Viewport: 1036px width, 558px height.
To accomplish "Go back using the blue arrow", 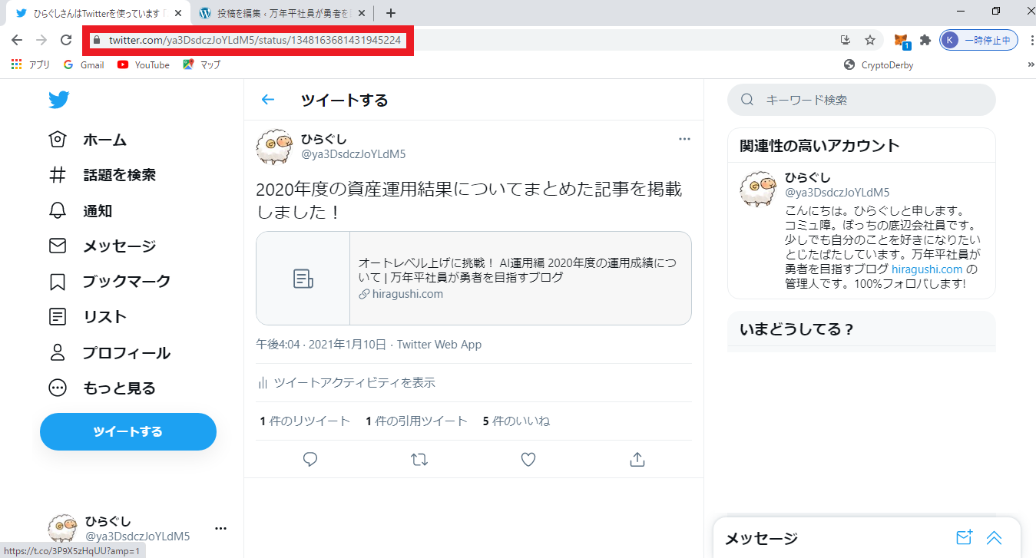I will 267,100.
